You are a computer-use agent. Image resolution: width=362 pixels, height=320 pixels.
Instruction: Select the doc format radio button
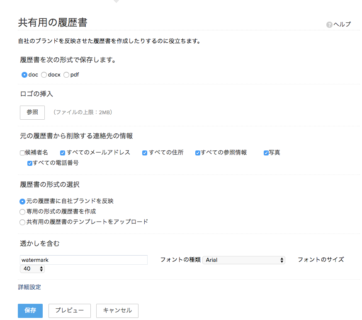point(24,75)
